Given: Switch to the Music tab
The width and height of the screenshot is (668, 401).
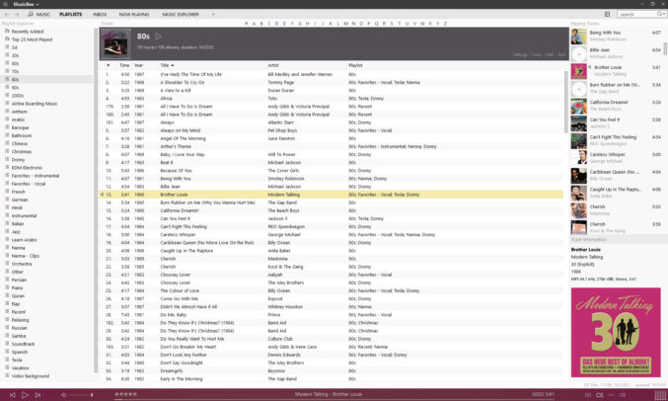Looking at the screenshot, I should coord(38,14).
